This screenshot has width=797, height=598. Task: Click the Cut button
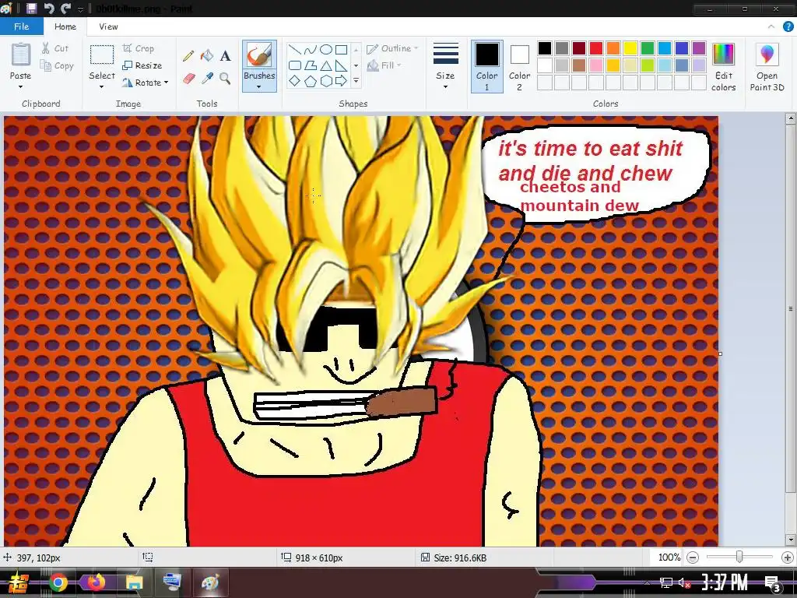click(55, 48)
